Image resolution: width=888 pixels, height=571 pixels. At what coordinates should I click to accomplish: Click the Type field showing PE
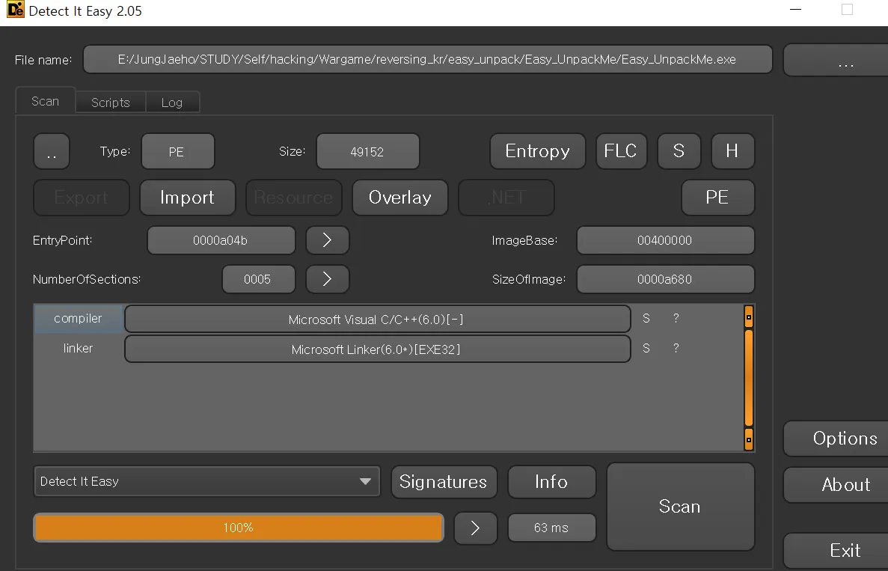coord(178,152)
